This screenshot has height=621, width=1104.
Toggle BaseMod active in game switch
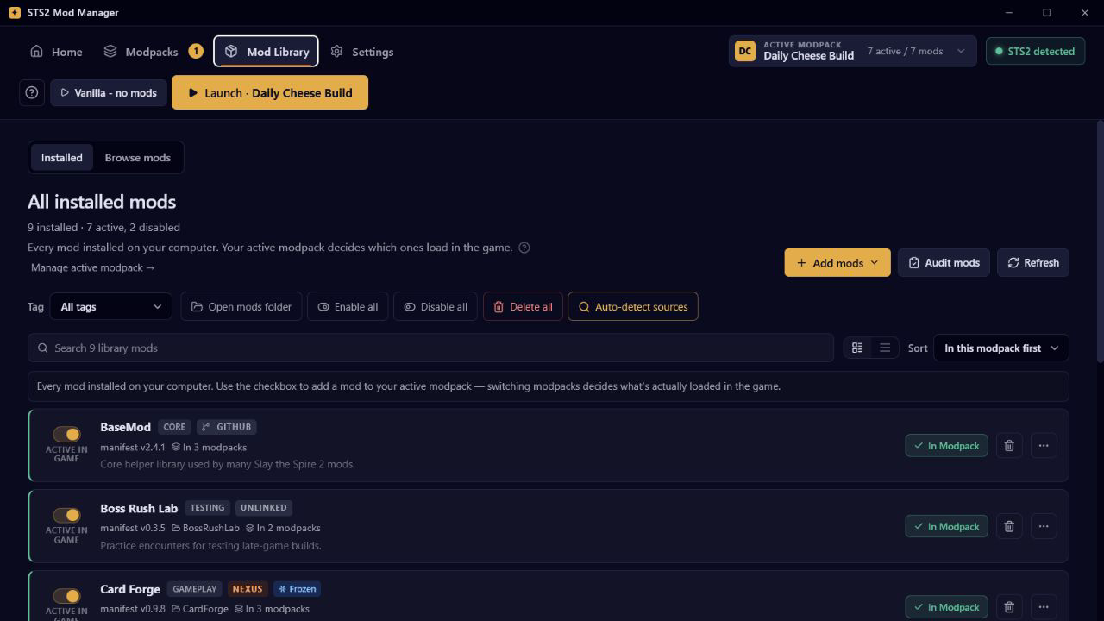click(x=66, y=434)
